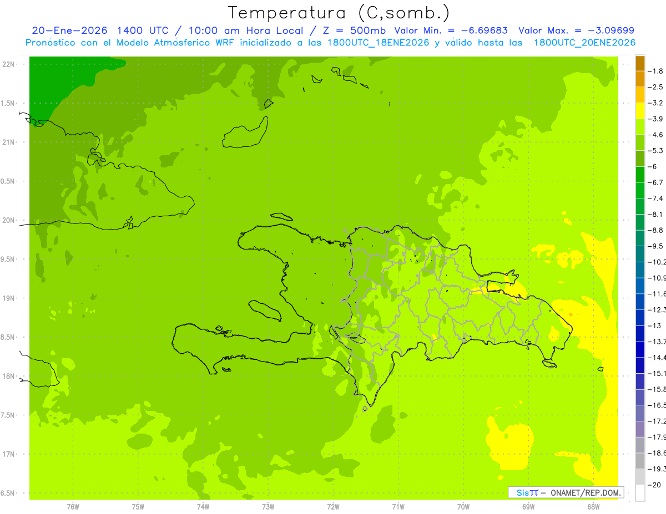Pick the lime swatch between -3.9 and -4.6

[x=640, y=127]
